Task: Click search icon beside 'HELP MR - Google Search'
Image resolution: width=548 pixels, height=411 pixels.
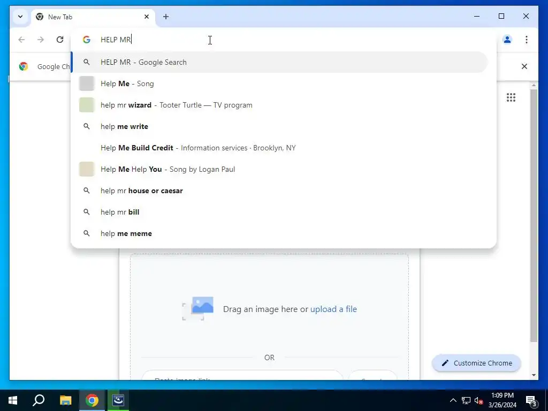Action: pyautogui.click(x=87, y=62)
